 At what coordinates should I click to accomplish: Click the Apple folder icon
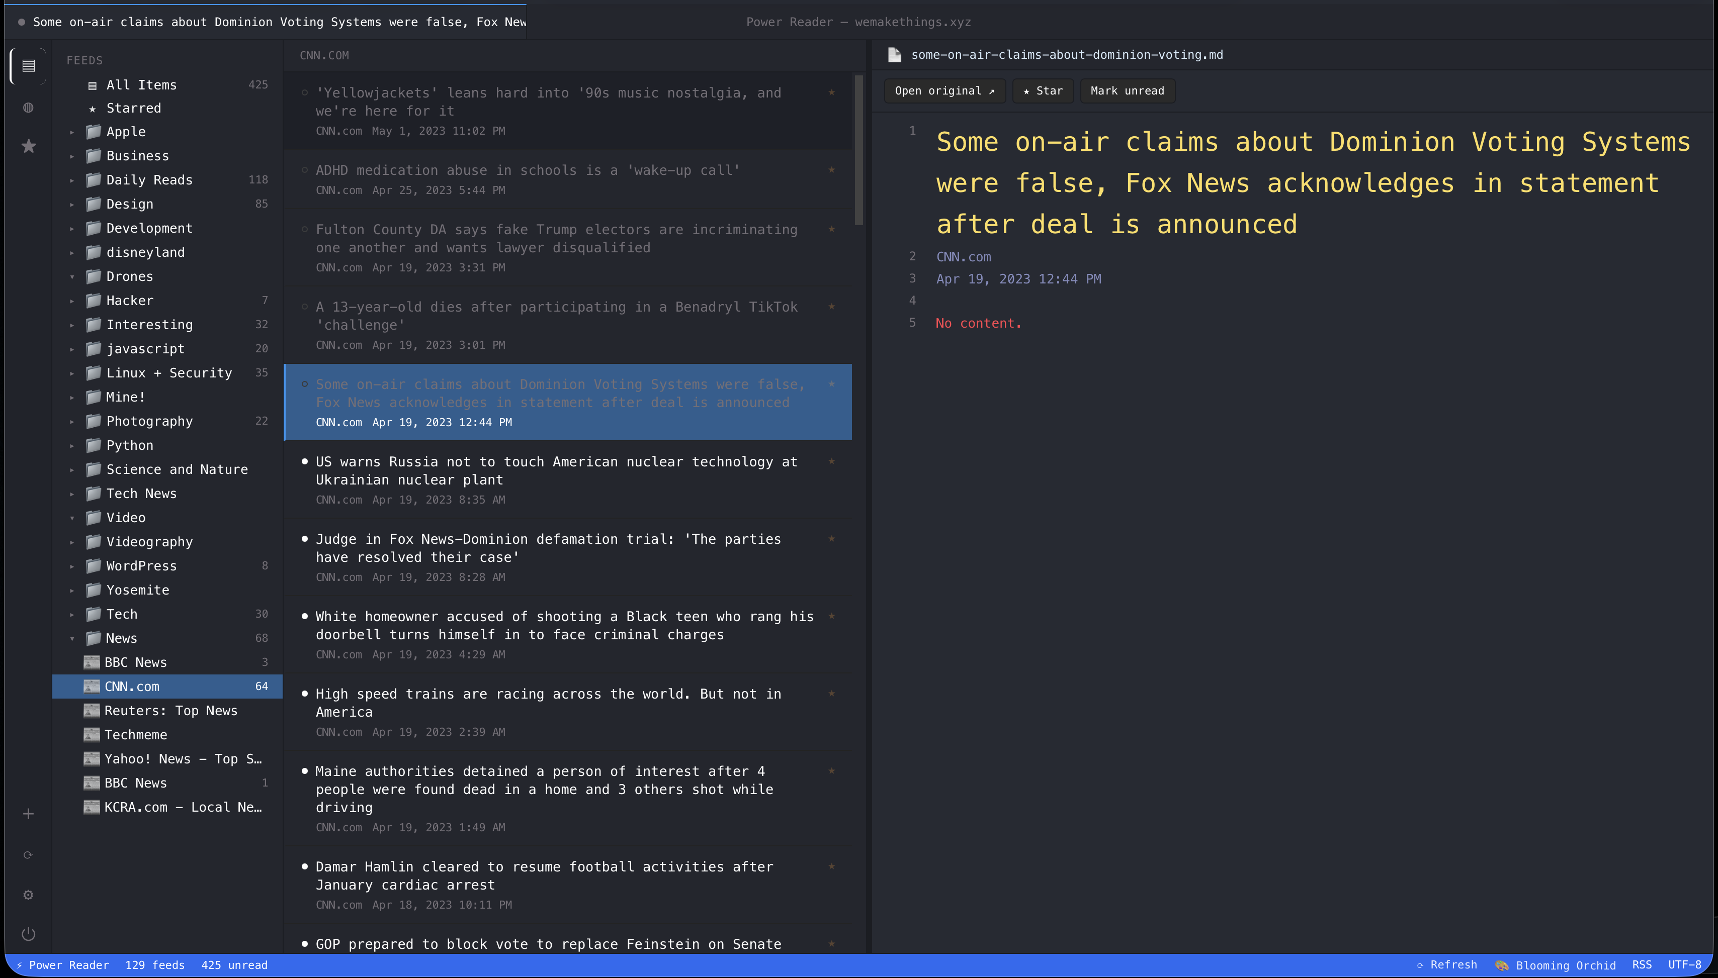click(x=94, y=132)
